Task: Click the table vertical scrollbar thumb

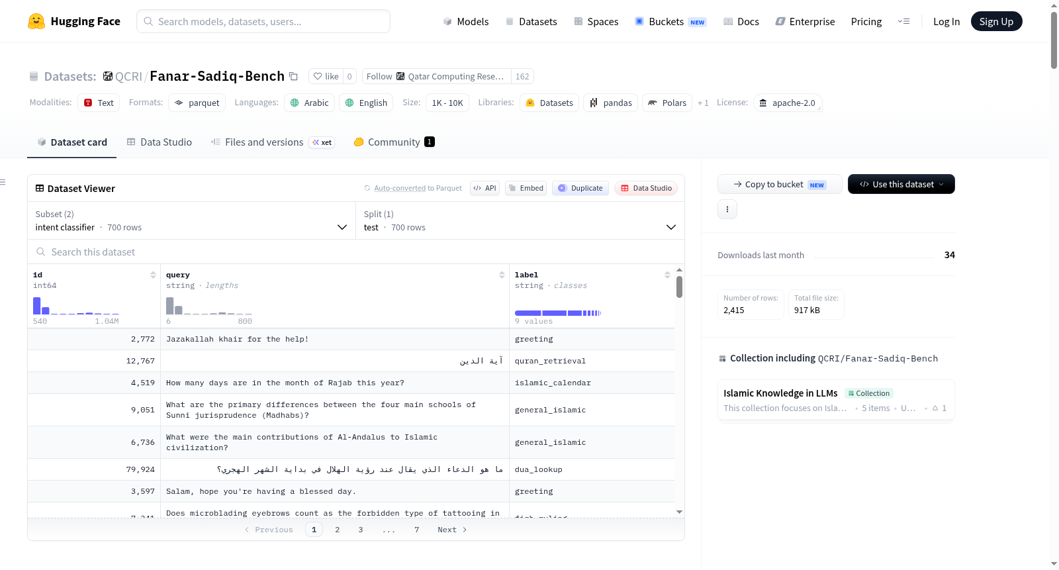Action: 680,287
